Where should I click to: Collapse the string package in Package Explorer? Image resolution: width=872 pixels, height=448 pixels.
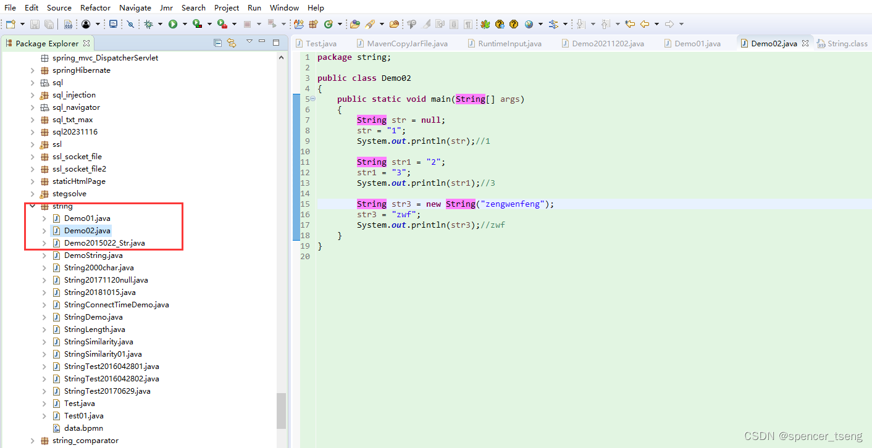(33, 205)
